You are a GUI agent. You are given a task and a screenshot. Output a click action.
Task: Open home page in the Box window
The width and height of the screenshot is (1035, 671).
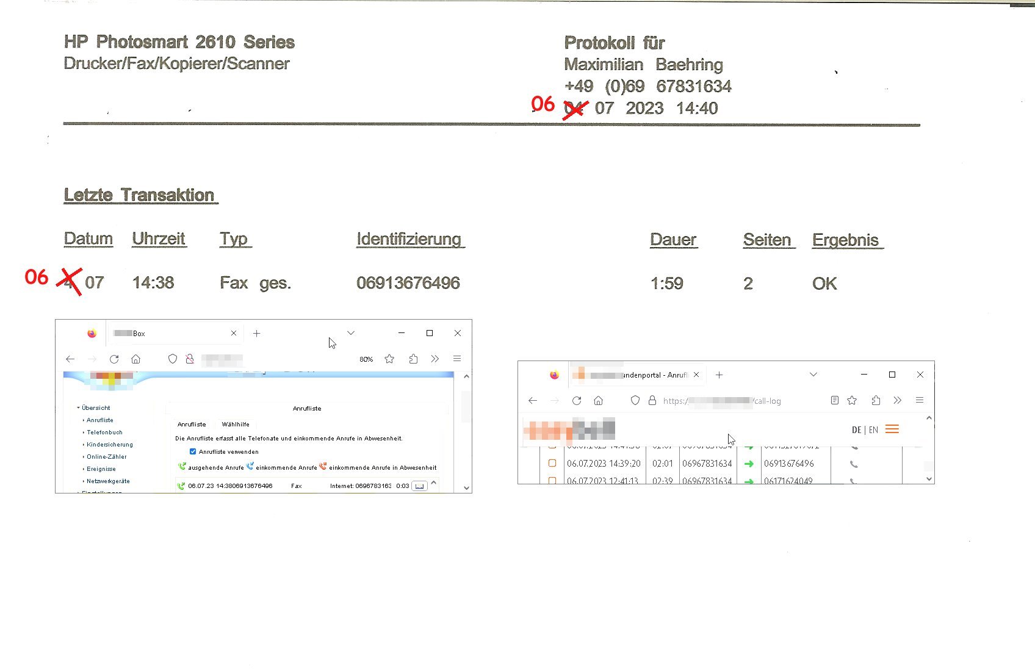point(136,359)
